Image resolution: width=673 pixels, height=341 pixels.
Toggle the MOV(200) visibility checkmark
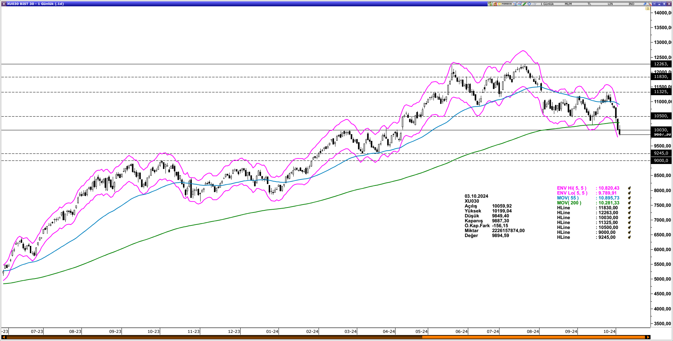[629, 203]
